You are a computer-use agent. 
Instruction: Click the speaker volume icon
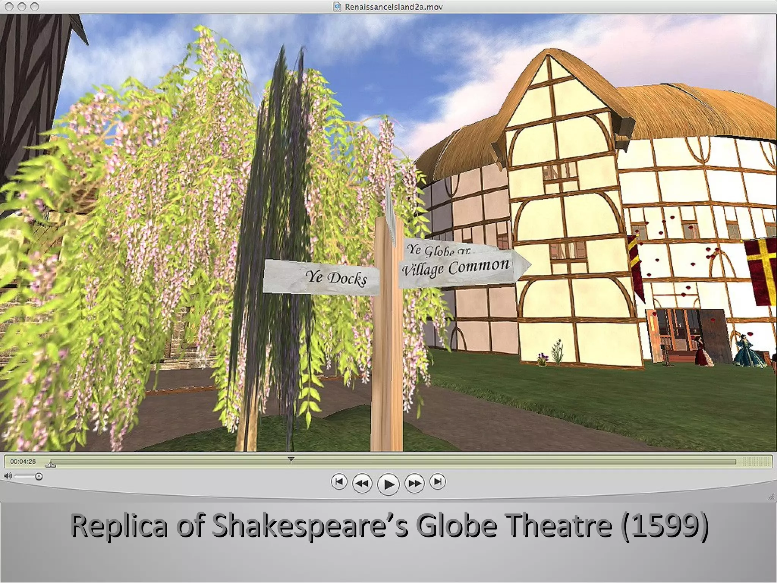pos(8,476)
